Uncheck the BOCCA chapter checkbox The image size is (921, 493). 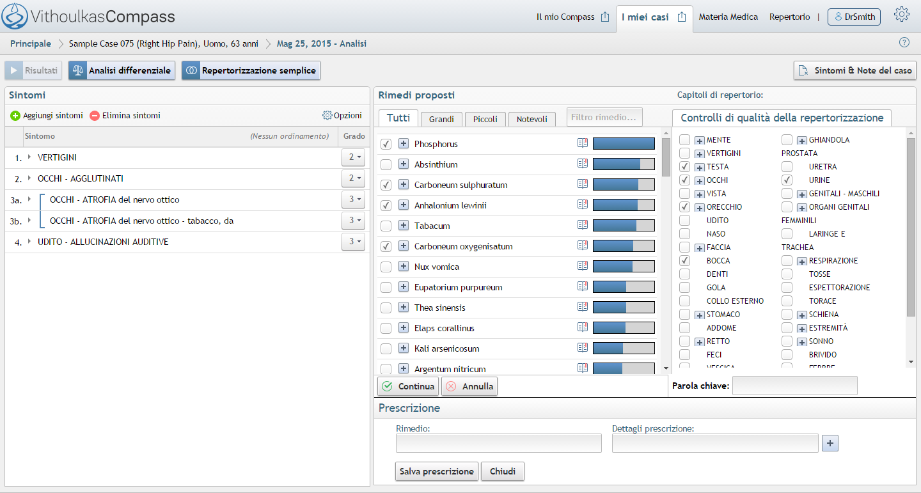(685, 260)
